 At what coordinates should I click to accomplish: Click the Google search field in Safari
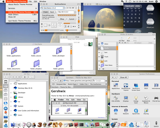(99, 81)
